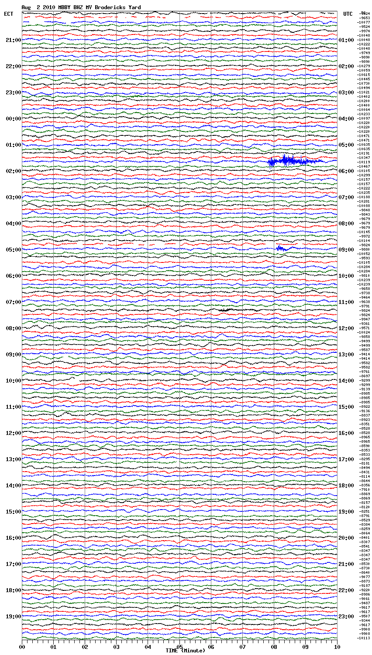Click the 15:00 UTC label on right axis

point(346,407)
